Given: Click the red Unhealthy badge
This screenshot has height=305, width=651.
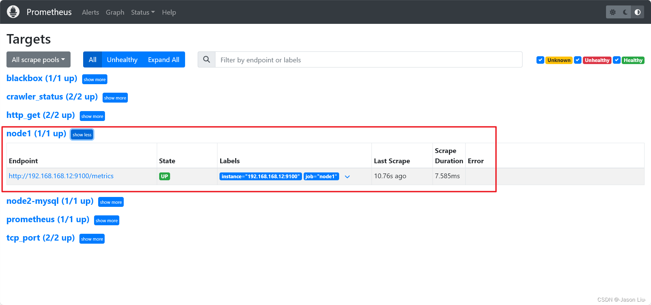Looking at the screenshot, I should 597,60.
